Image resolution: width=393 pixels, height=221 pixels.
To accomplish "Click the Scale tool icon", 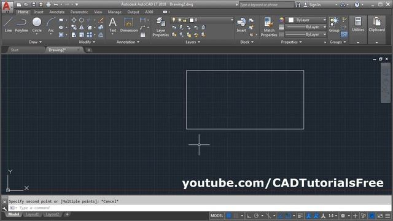I will point(82,35).
